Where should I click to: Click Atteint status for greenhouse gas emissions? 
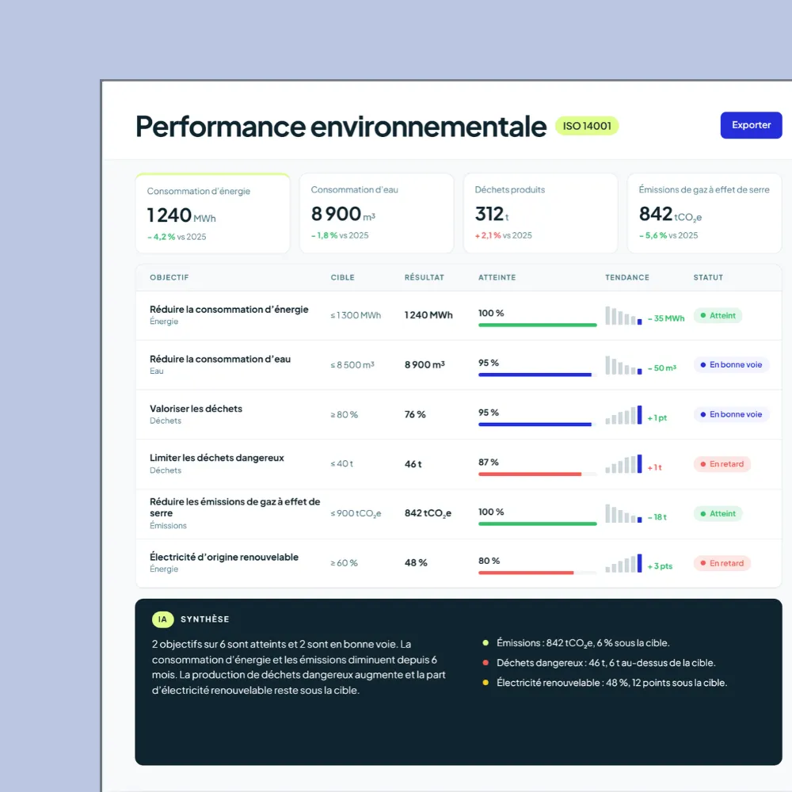[x=718, y=514]
